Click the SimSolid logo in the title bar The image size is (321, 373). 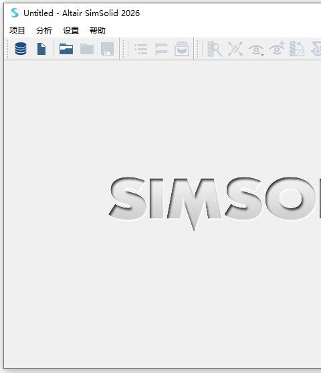(15, 13)
